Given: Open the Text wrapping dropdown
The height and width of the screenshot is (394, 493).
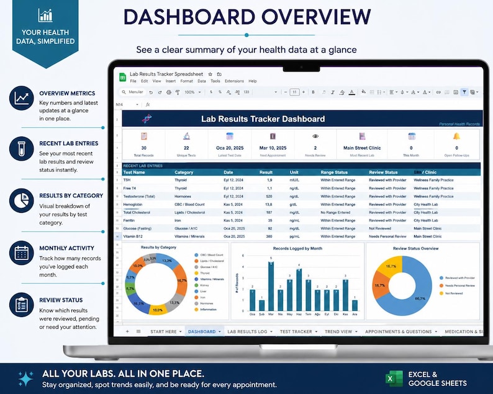Looking at the screenshot, I should [415, 92].
